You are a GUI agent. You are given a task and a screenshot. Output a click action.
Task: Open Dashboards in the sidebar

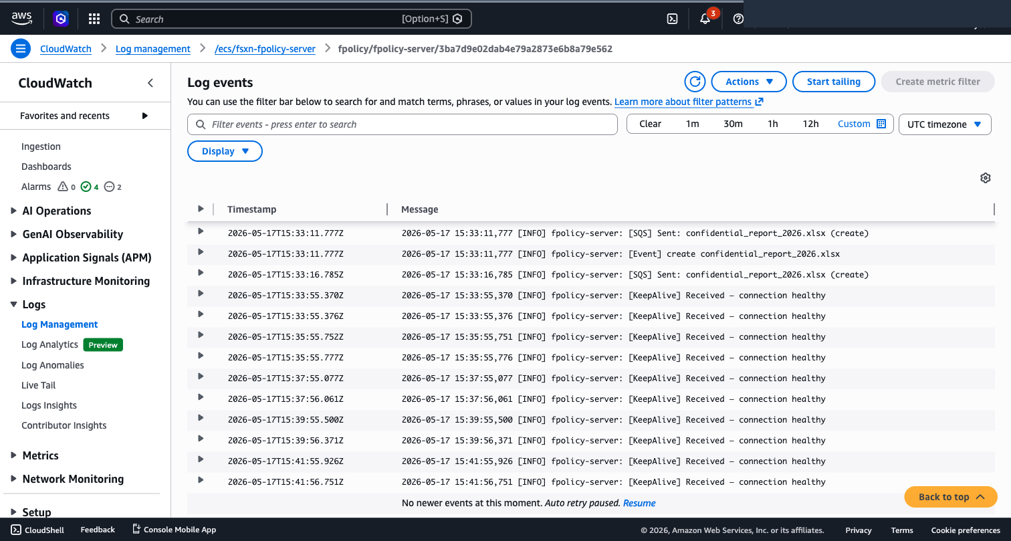point(46,167)
